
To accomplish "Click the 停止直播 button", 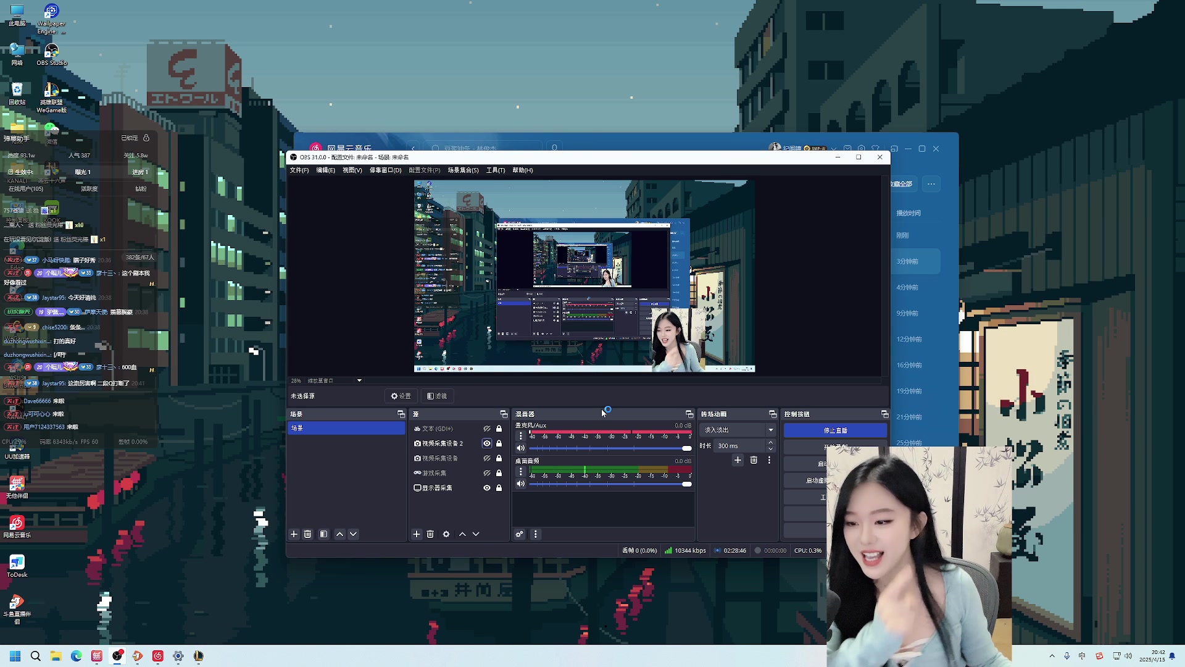I will click(x=836, y=430).
